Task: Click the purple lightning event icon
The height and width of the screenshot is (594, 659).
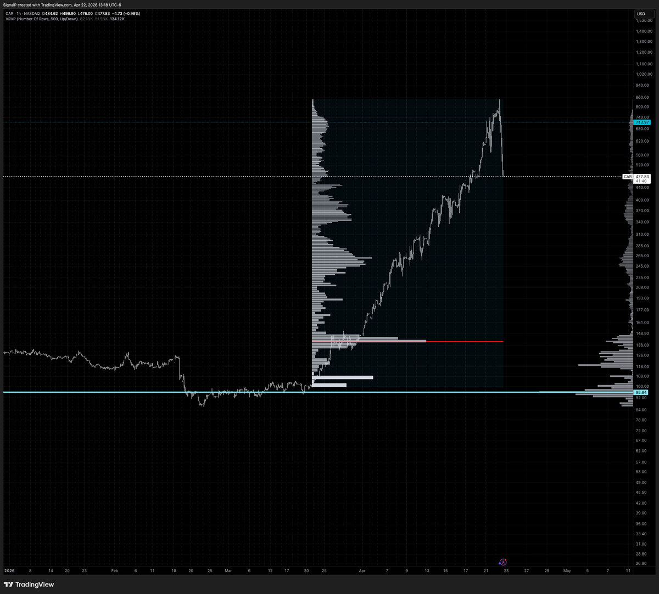Action: (x=502, y=562)
